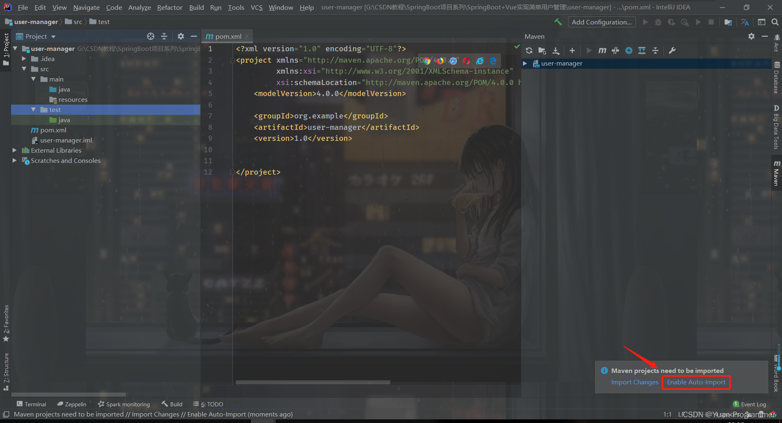Expand the user-manager node in Maven panel

(525, 64)
